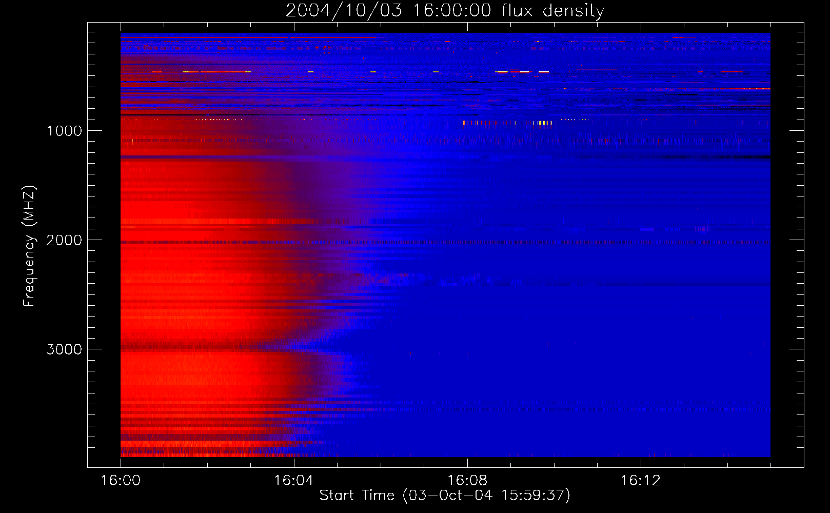Click the 3000 frequency tick label

pos(64,349)
